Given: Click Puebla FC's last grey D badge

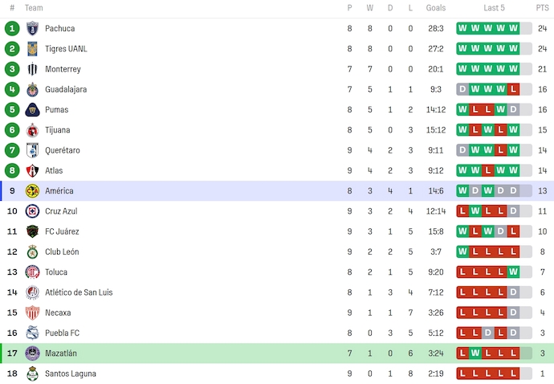Looking at the screenshot, I should click(513, 333).
